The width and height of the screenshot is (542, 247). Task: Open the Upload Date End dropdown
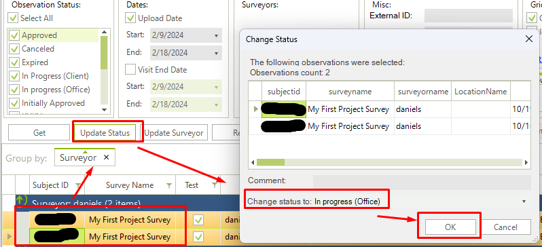point(217,53)
